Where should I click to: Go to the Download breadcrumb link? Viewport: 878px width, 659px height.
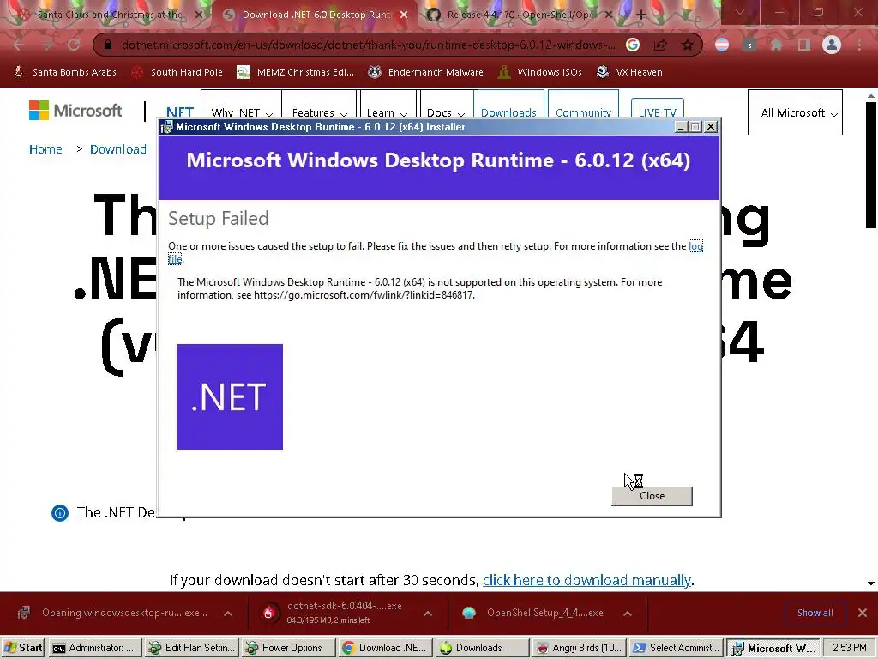click(118, 149)
